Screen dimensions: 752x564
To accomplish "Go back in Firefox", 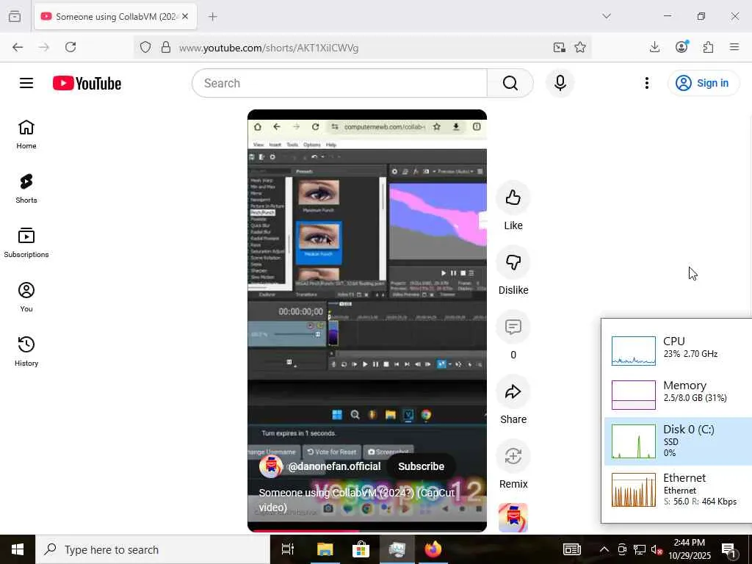I will 18,47.
